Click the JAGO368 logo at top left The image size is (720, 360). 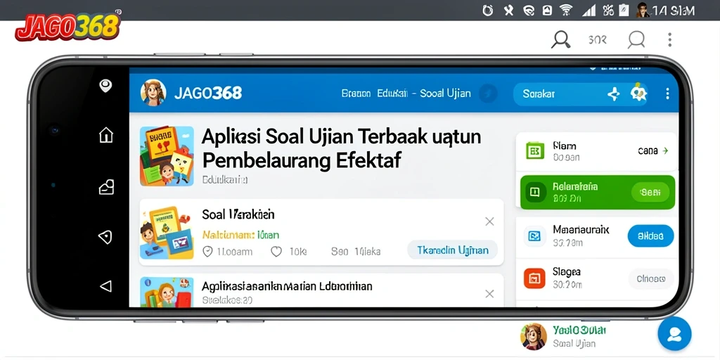(x=68, y=25)
